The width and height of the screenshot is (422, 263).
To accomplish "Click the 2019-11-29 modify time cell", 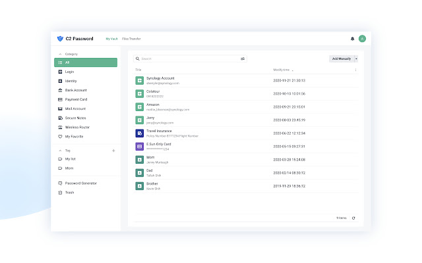I will pyautogui.click(x=289, y=186).
